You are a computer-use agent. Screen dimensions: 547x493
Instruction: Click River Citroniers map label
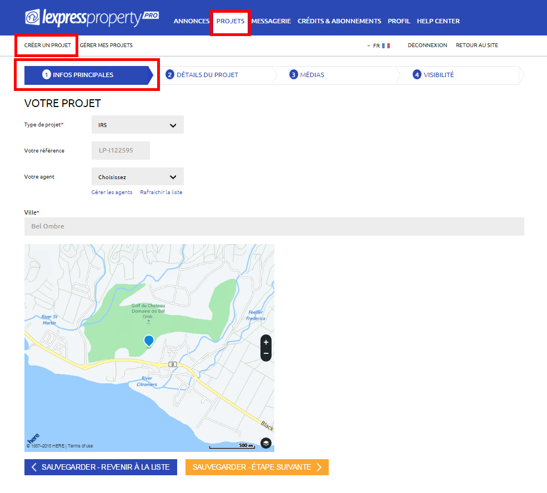pos(147,382)
